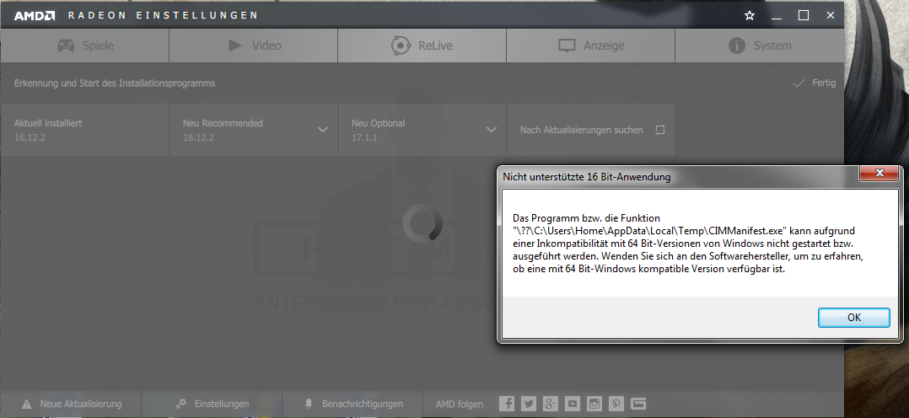Open Einstellungen in the bottom bar
Viewport: 909px width, 418px height.
coord(212,404)
